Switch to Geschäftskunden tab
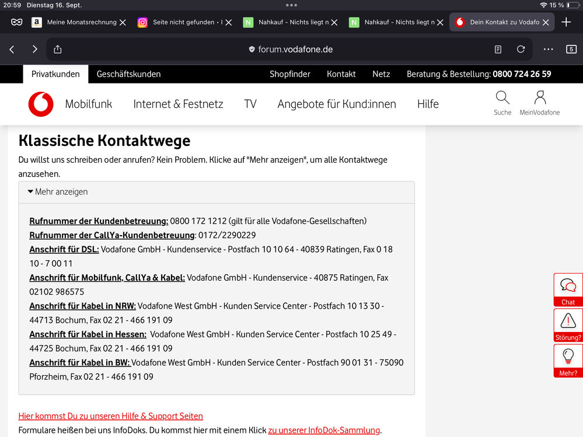Viewport: 583px width, 437px height. tap(128, 74)
